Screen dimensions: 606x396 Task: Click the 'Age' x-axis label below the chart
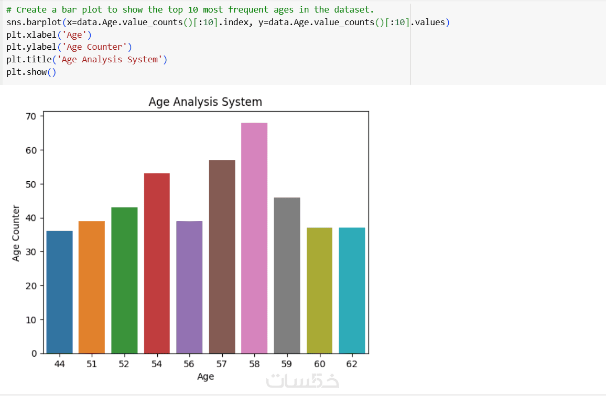(x=205, y=376)
